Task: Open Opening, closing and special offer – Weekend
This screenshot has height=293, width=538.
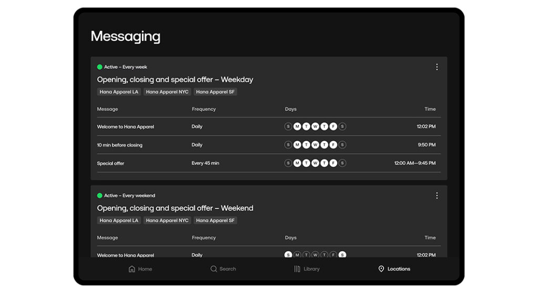Action: [x=175, y=208]
